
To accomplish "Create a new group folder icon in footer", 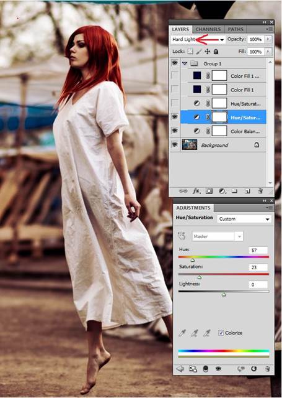I will (235, 191).
